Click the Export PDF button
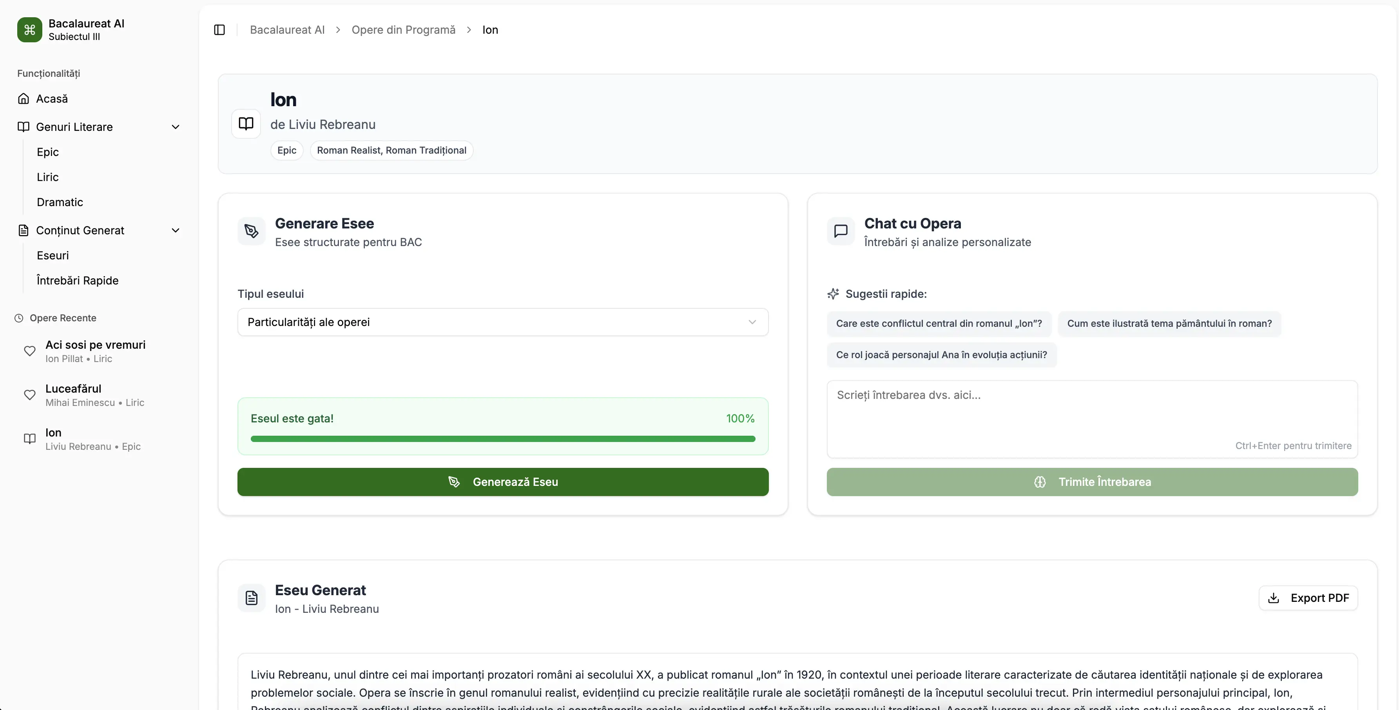This screenshot has width=1399, height=710. click(x=1308, y=598)
